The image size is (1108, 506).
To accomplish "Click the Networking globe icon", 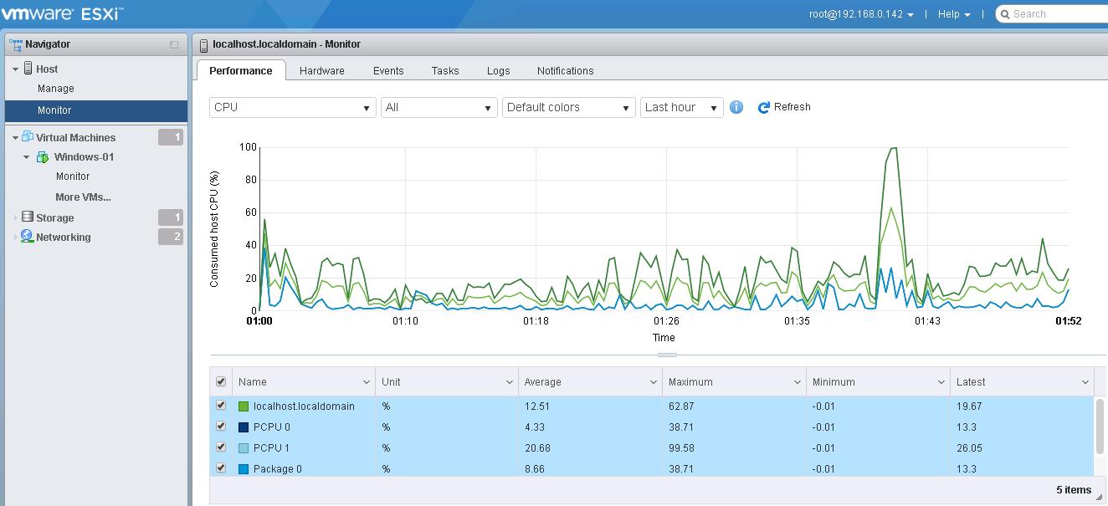I will pyautogui.click(x=28, y=237).
